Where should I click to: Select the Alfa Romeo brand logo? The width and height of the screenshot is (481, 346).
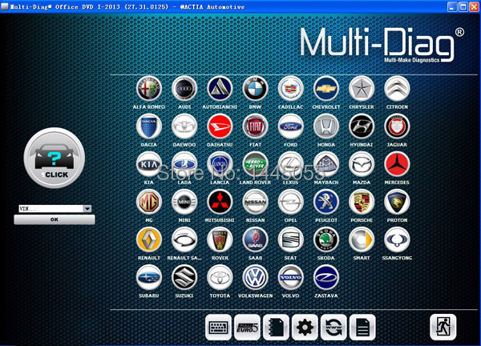coord(149,89)
